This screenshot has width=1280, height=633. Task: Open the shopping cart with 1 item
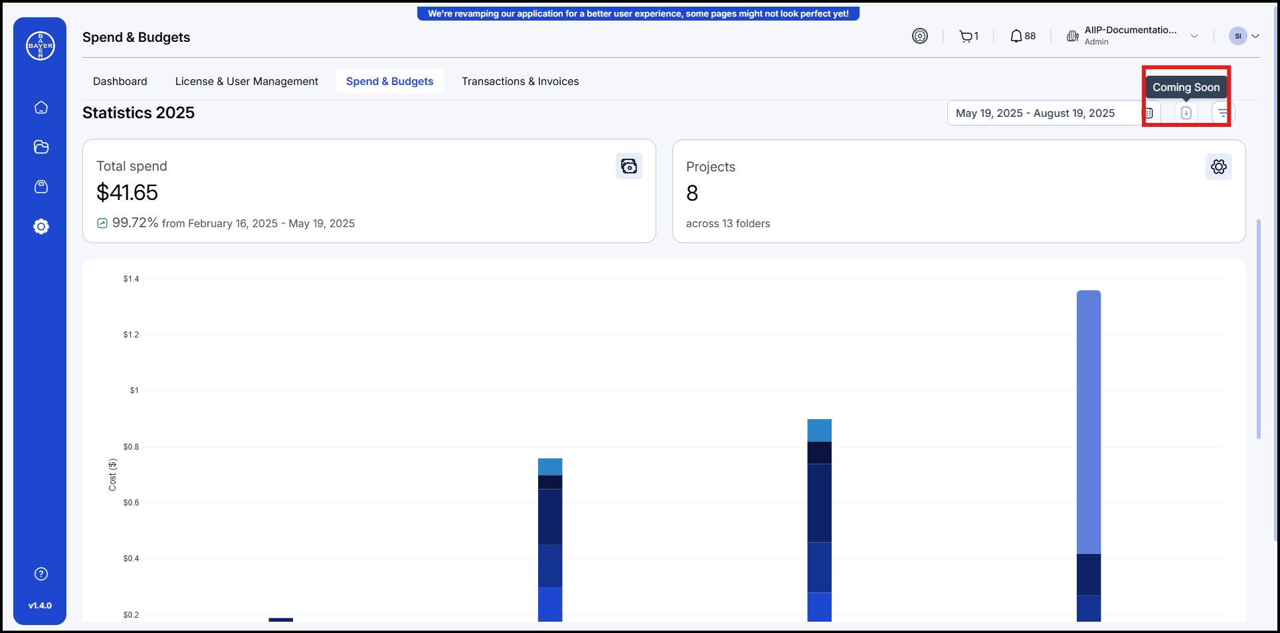tap(968, 37)
